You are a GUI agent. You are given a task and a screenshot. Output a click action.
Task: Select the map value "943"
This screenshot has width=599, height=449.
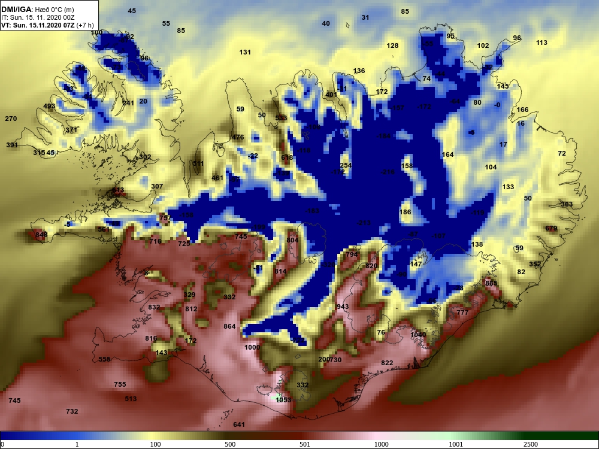click(343, 307)
